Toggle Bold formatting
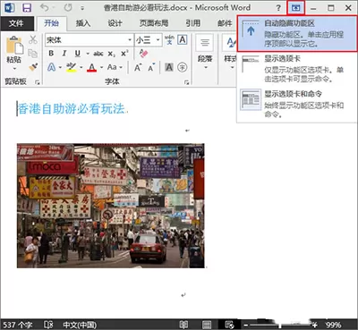The height and width of the screenshot is (330, 358). [51, 54]
